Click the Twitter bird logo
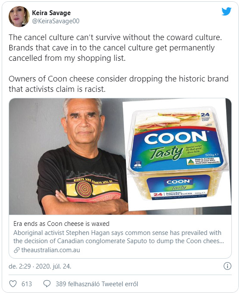240x294 pixels. tap(226, 12)
